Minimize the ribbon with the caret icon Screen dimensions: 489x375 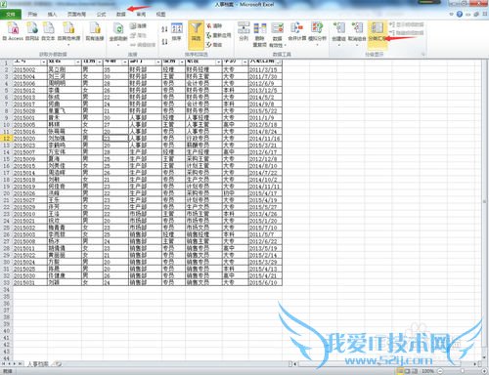(452, 14)
